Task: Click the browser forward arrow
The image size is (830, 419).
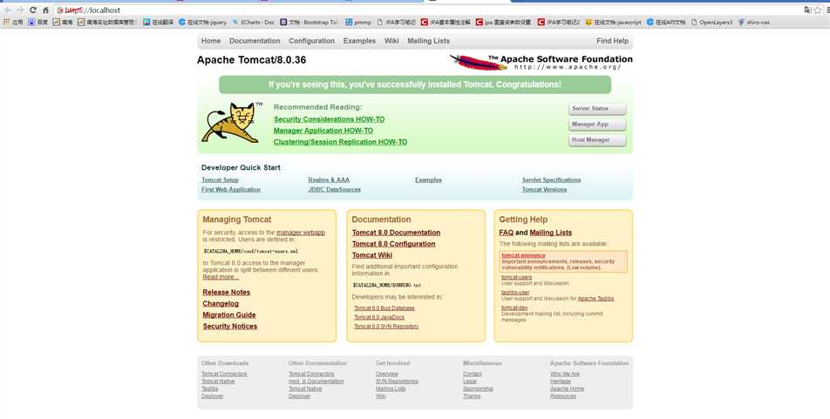Action: click(x=20, y=10)
